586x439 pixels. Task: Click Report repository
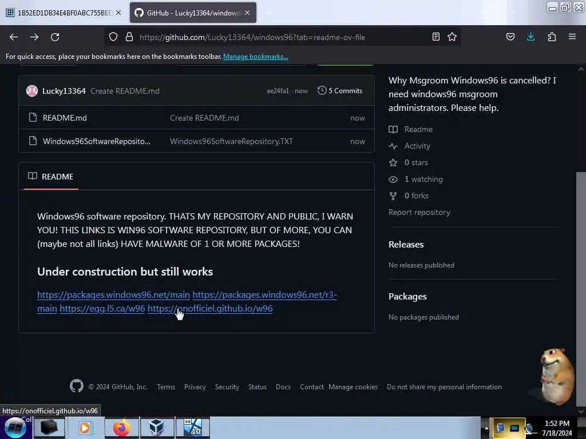pyautogui.click(x=419, y=213)
